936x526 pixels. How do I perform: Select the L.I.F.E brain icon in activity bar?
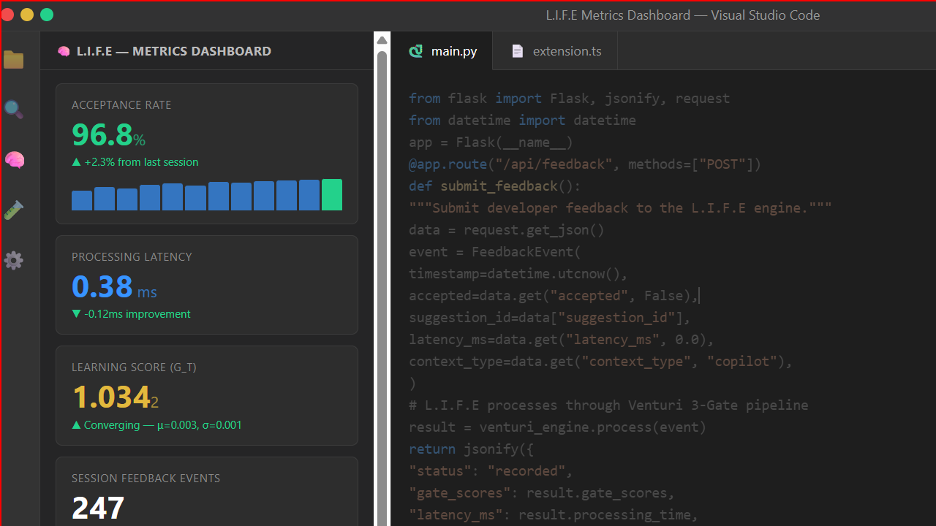14,160
